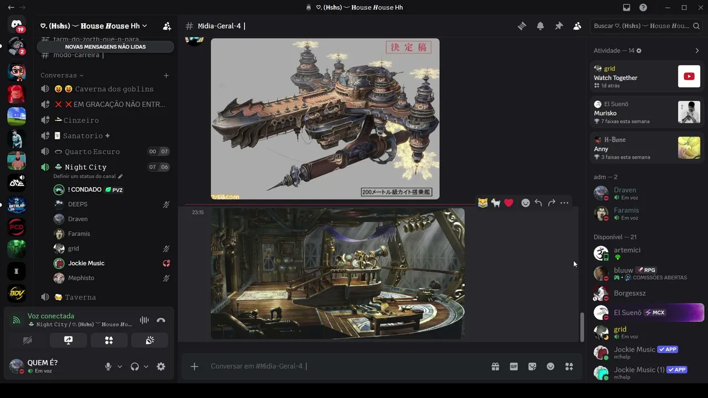Viewport: 708px width, 398px height.
Task: Open Borgesxsz's profile in member list
Action: click(x=647, y=293)
